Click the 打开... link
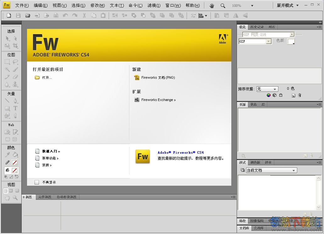The image size is (324, 234). point(47,77)
